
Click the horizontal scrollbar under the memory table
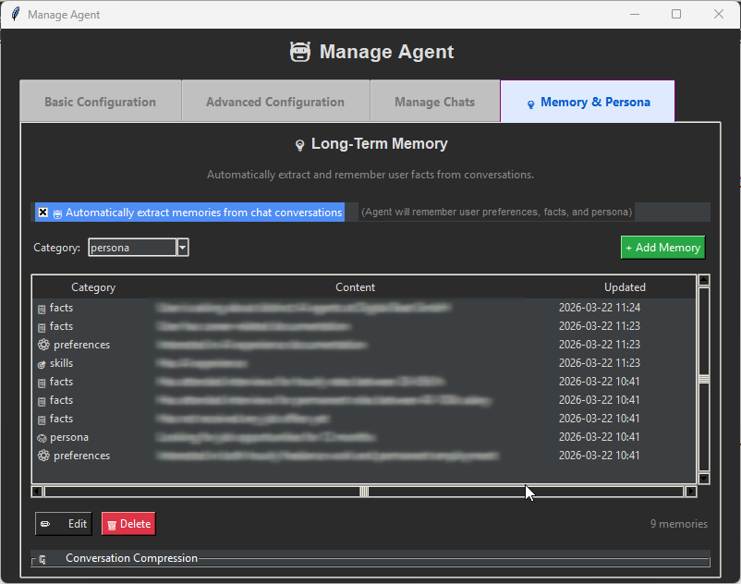pos(364,492)
